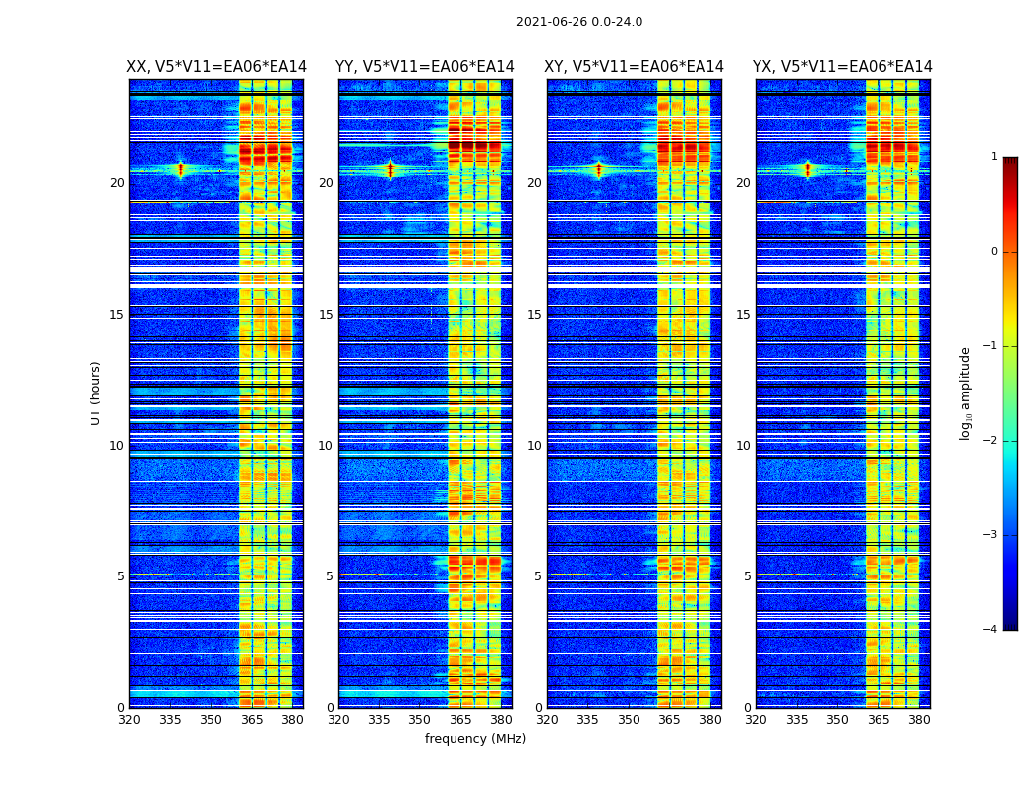Click the red burst near 20 hours in XX panel

pyautogui.click(x=181, y=170)
